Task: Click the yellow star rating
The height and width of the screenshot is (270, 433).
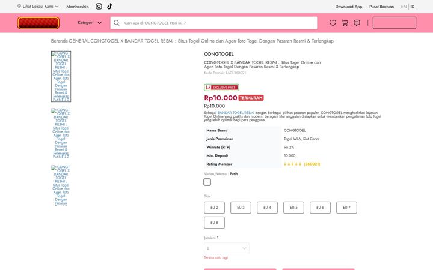Action: coord(292,164)
